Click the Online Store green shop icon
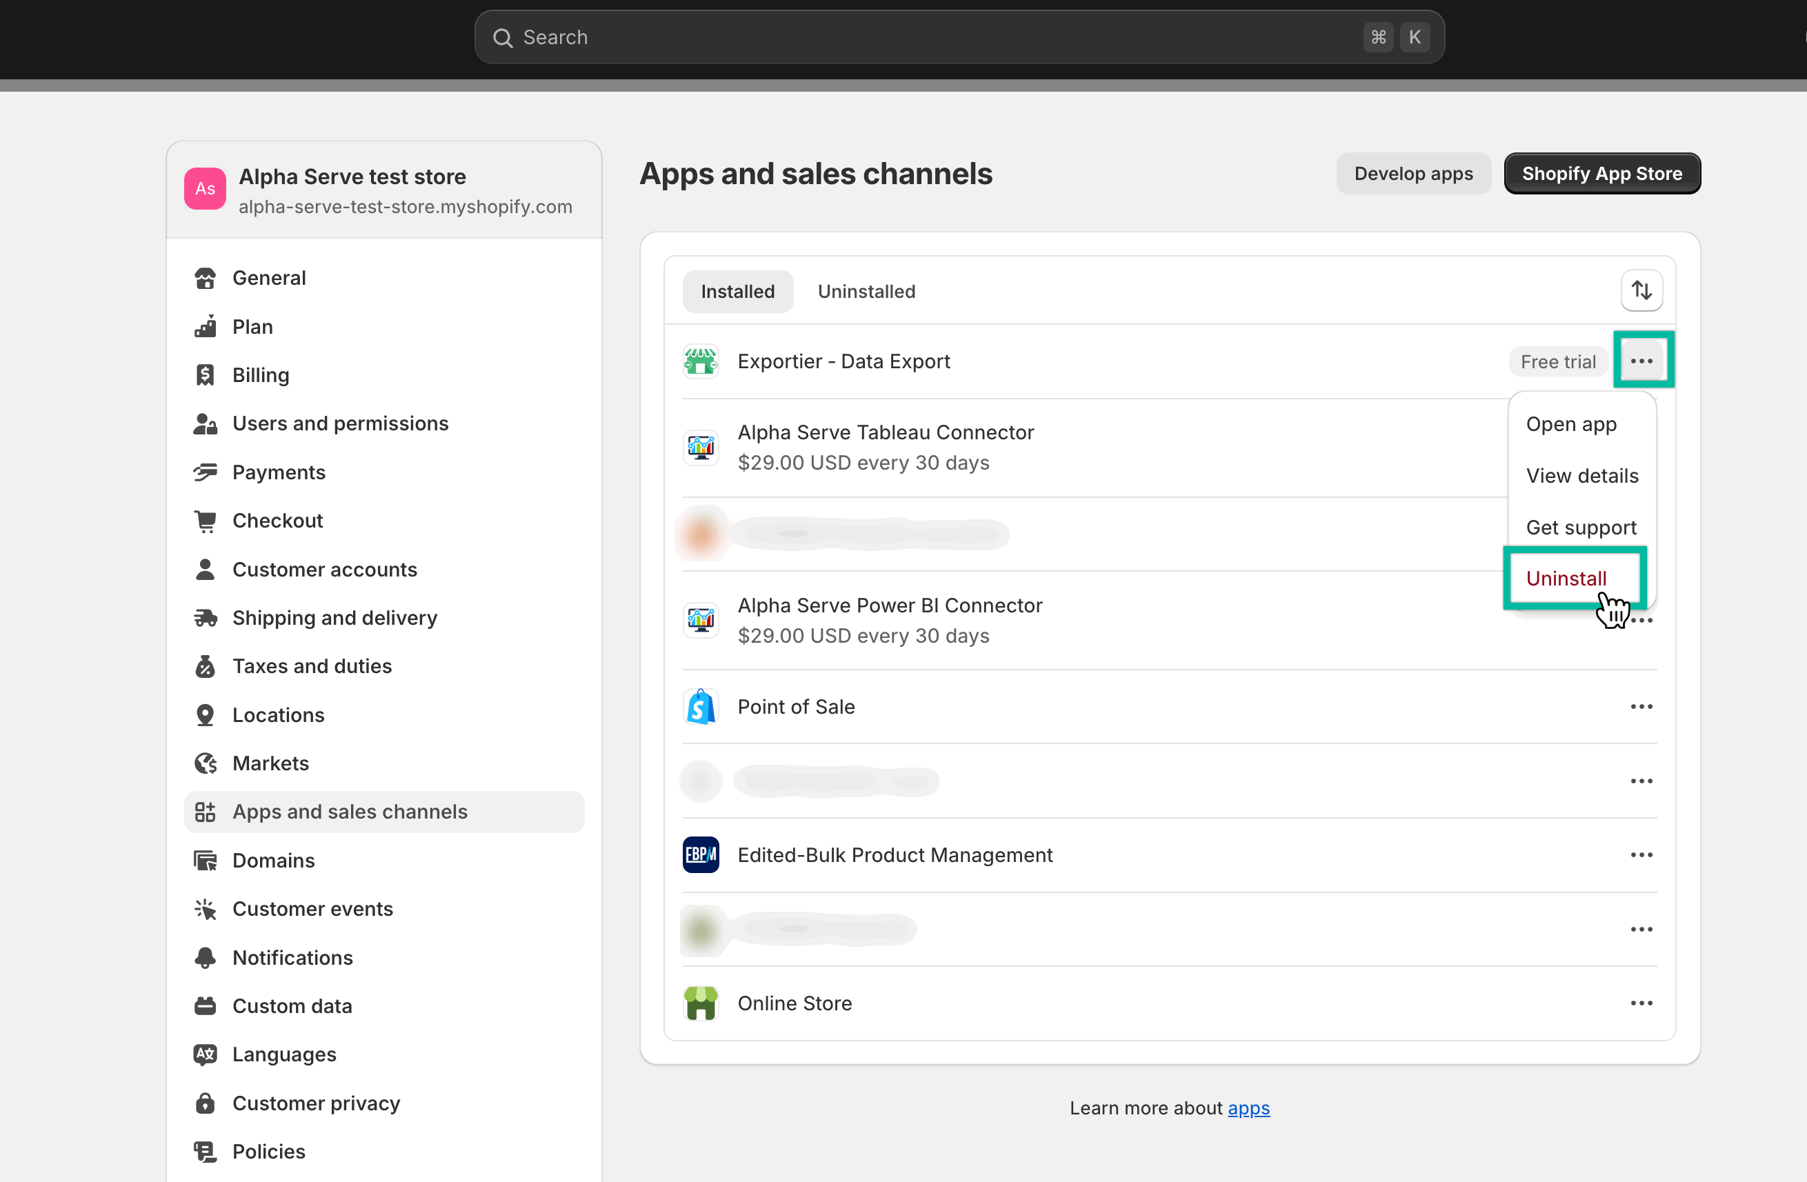Image resolution: width=1807 pixels, height=1182 pixels. [701, 1003]
